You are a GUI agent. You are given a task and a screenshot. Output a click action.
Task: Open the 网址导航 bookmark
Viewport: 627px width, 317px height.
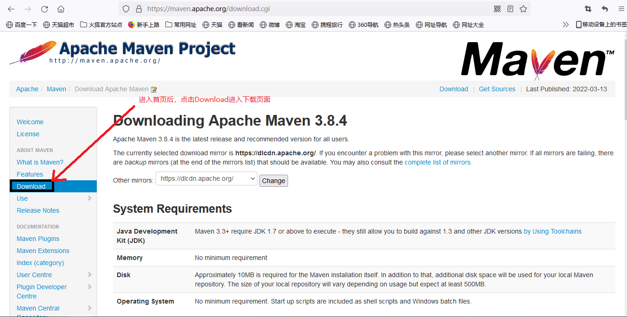pos(432,25)
